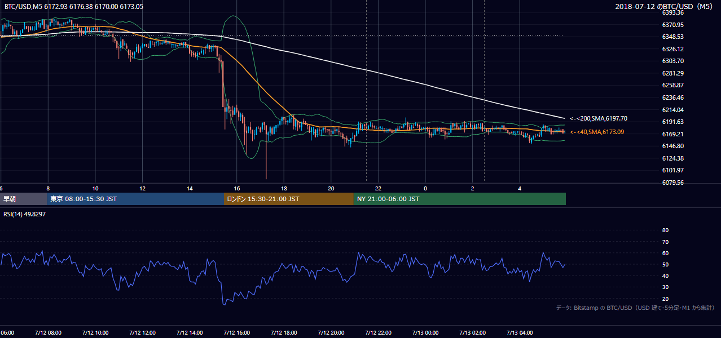Click the 200 SMA label reading 6197.70
The height and width of the screenshot is (338, 721).
(x=598, y=119)
